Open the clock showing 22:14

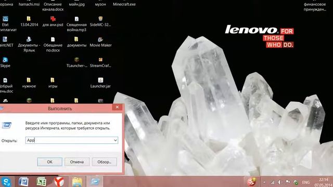click(x=323, y=182)
